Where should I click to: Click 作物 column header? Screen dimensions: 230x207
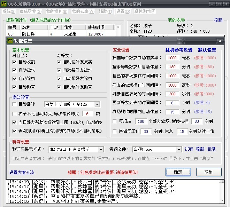pos(74,27)
